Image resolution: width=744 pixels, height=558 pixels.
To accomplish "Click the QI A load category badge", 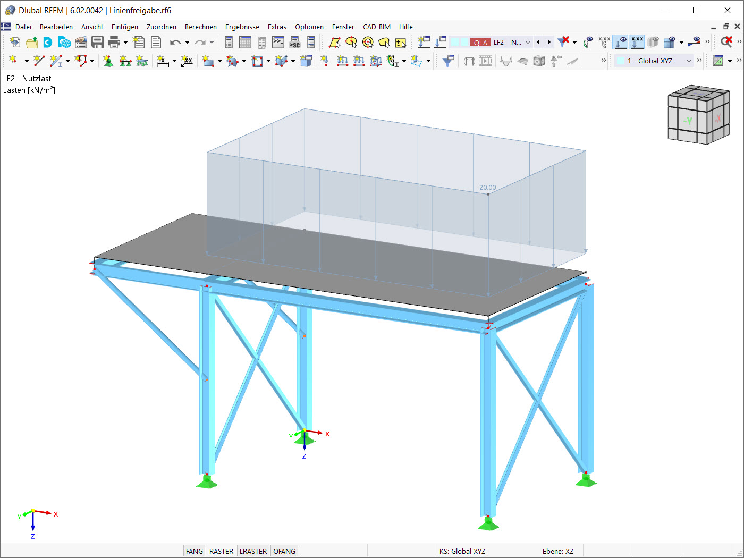I will (480, 43).
